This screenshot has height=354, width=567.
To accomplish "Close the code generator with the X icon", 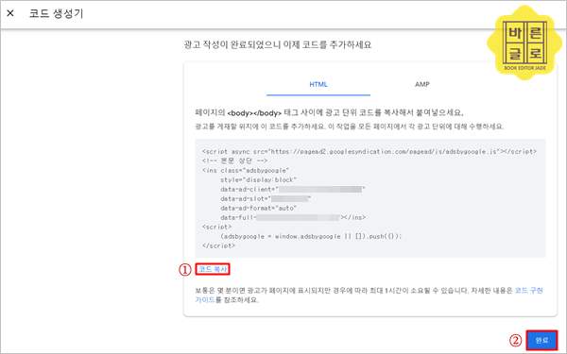I will (10, 13).
